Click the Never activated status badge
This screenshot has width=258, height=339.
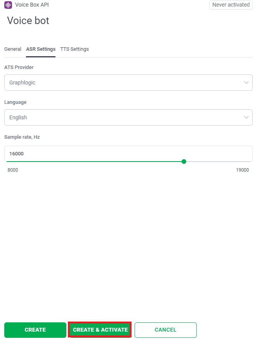231,5
